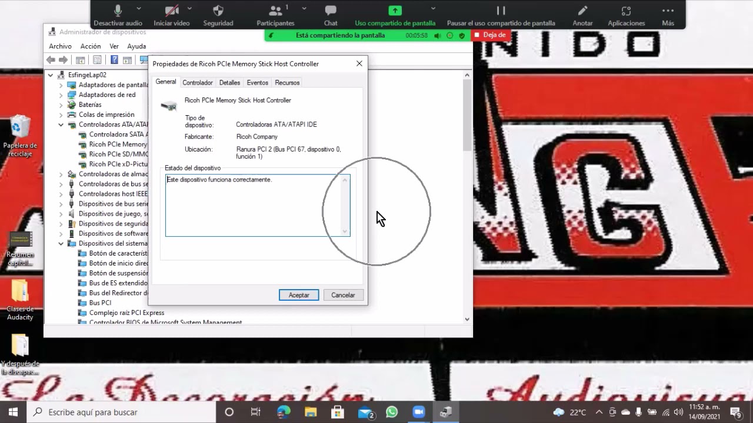Click the taskbar search box
The height and width of the screenshot is (423, 753).
pos(121,412)
